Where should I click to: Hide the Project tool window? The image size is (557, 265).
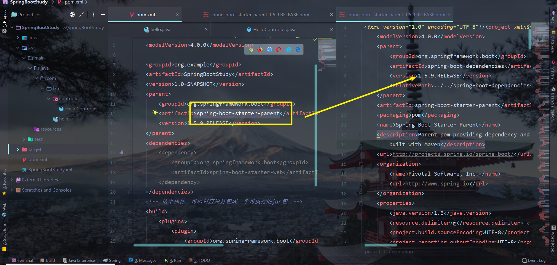tap(103, 15)
